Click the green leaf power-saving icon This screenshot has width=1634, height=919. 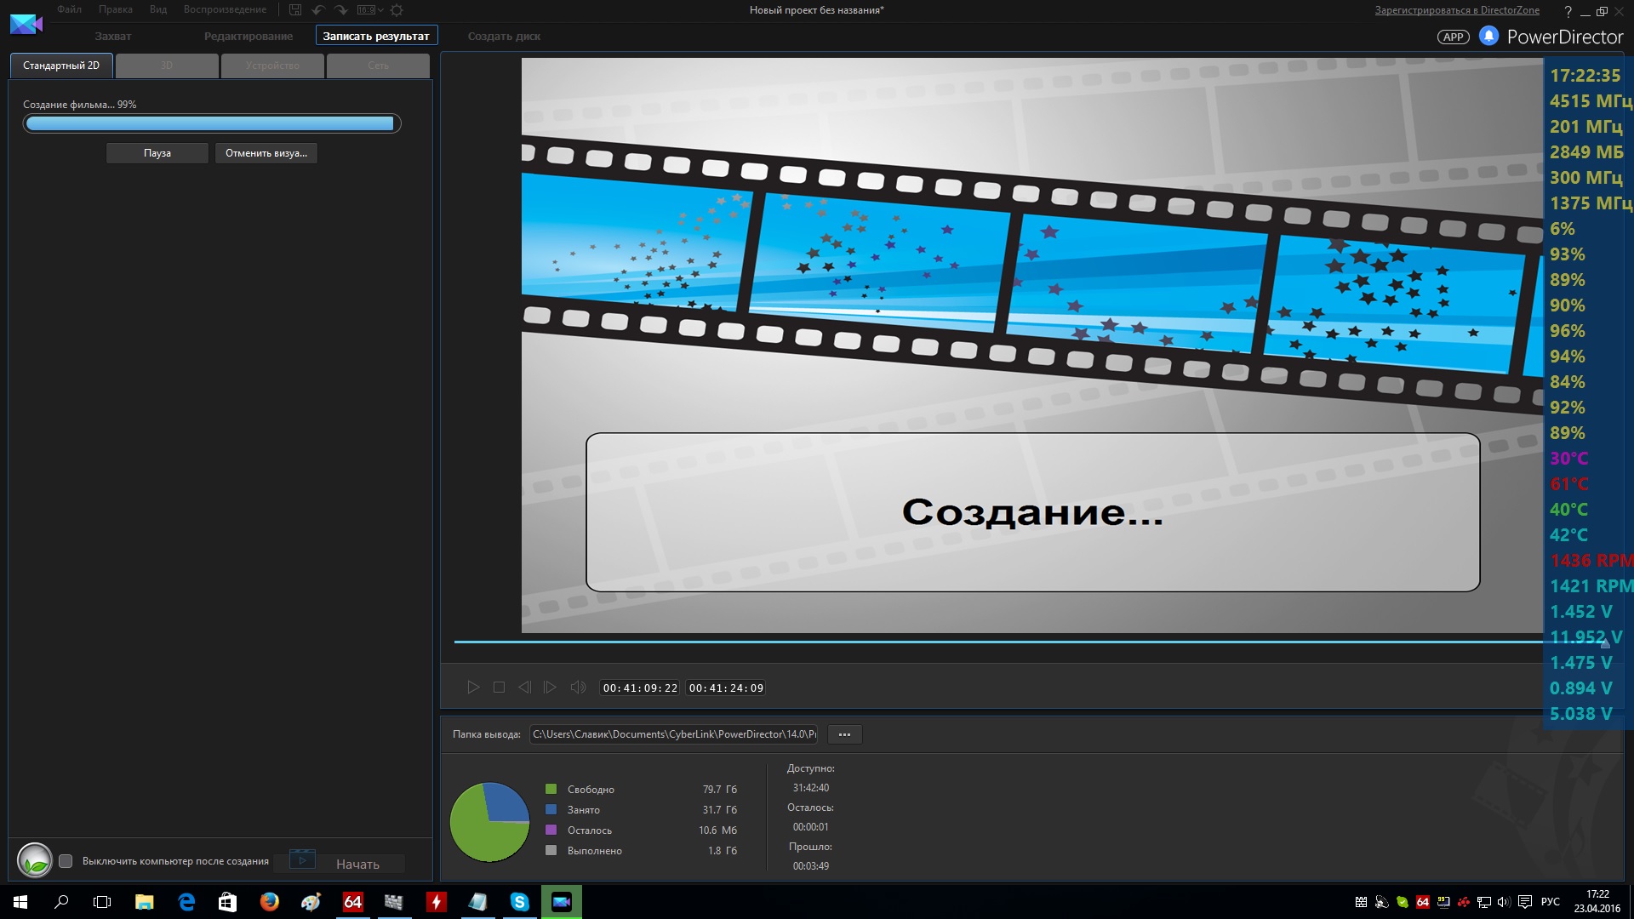(x=35, y=861)
